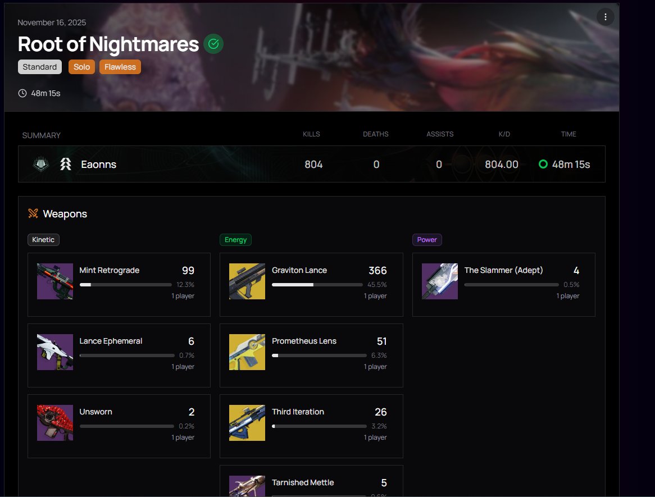Screen dimensions: 655x497
Task: Open the Eaonns player name
Action: 98,164
